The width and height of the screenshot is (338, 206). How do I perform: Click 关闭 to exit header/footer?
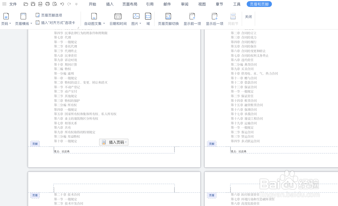point(248,16)
